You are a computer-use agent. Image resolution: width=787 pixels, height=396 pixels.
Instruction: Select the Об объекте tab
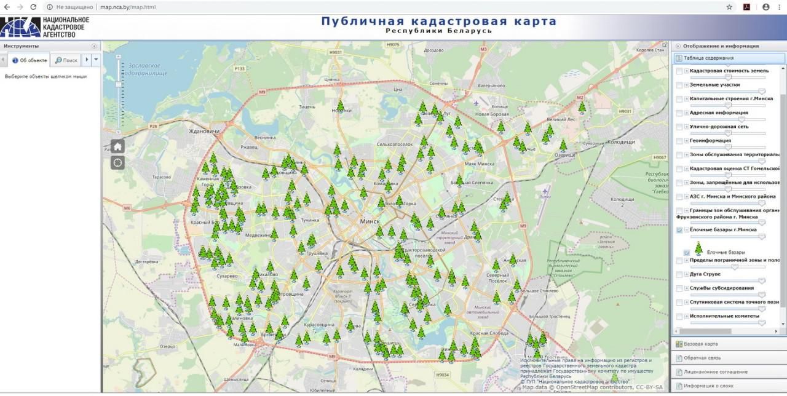point(30,60)
